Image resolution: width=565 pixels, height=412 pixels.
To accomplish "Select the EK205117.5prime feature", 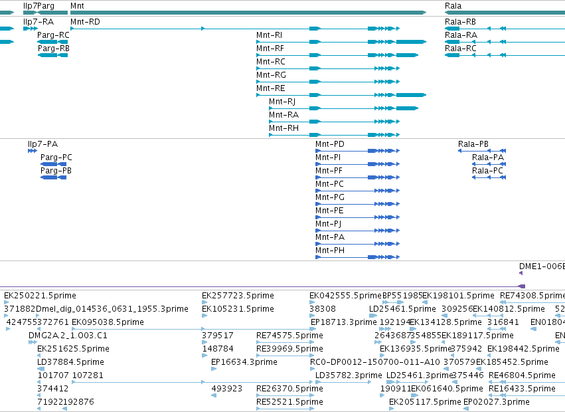I will (x=425, y=402).
